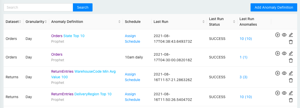Screen dimensions: 300x108
Task: View anomalies for Orders State Top 10 row
Action: pos(284,35)
